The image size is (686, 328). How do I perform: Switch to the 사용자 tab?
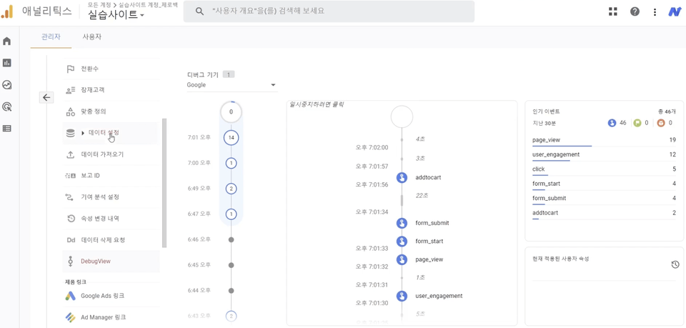(92, 36)
